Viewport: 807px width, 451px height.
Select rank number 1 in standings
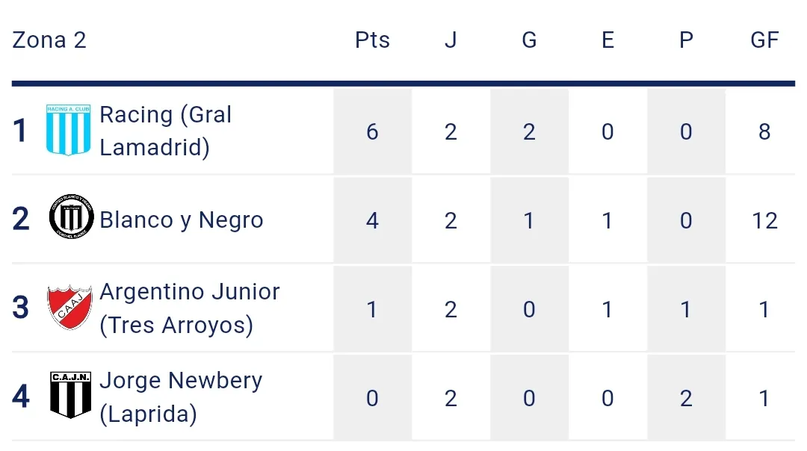21,131
